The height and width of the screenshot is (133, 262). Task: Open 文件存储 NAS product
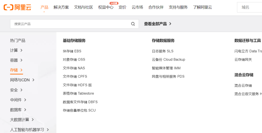pos(74,68)
